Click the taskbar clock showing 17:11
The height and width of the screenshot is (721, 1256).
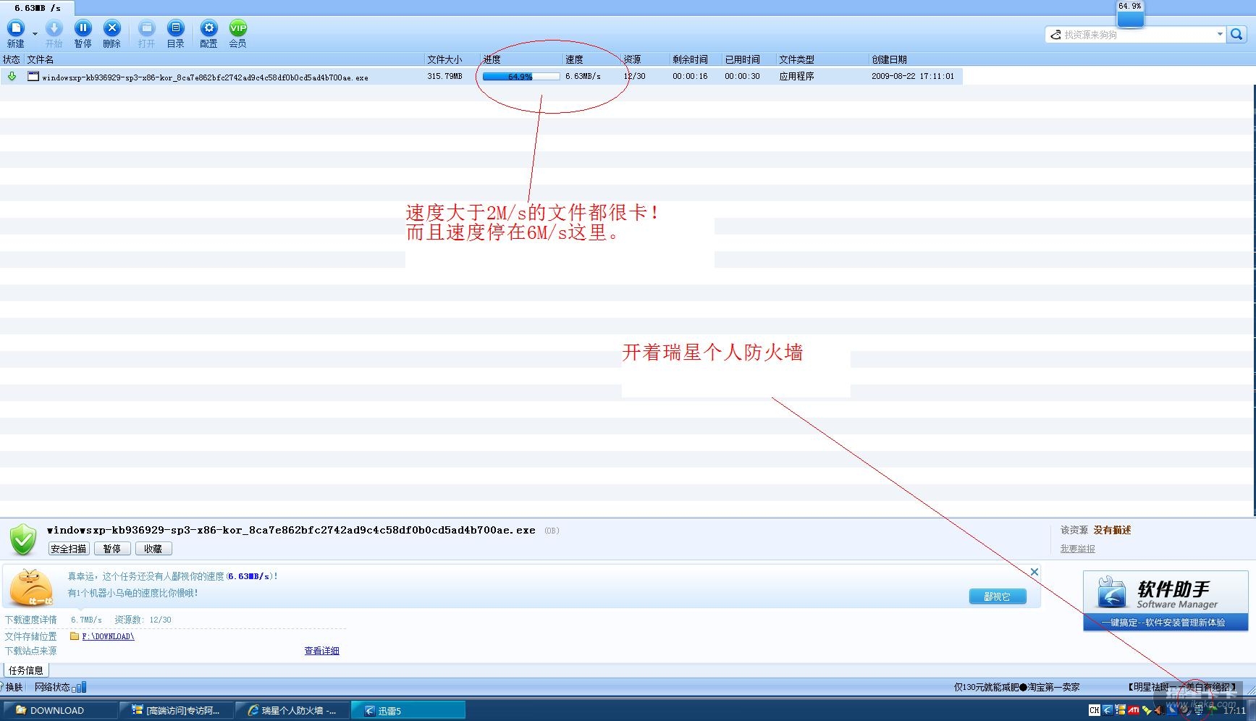point(1234,710)
